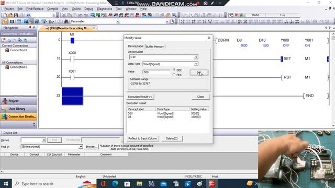The width and height of the screenshot is (335, 188).
Task: Click the Contact column header in Device List
Action: [34, 155]
